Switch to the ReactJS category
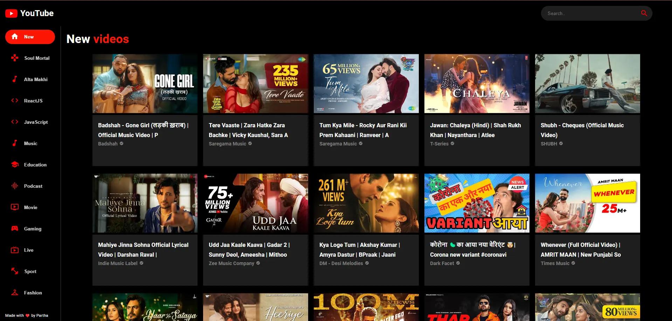Viewport: 672px width, 321px height. click(30, 101)
